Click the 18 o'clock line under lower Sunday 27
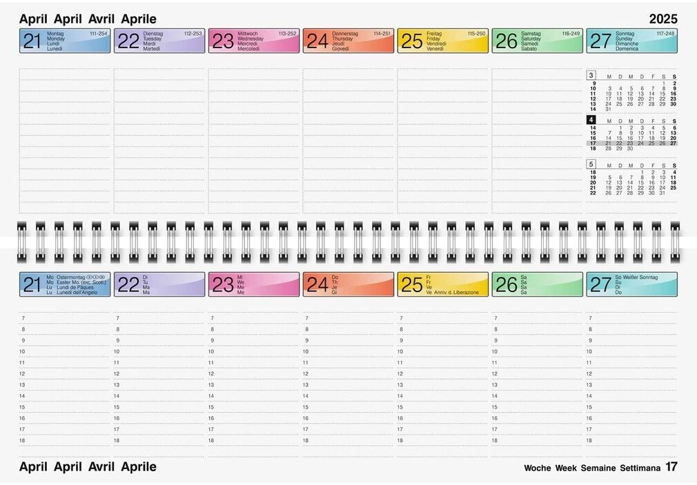This screenshot has width=697, height=485. [631, 440]
